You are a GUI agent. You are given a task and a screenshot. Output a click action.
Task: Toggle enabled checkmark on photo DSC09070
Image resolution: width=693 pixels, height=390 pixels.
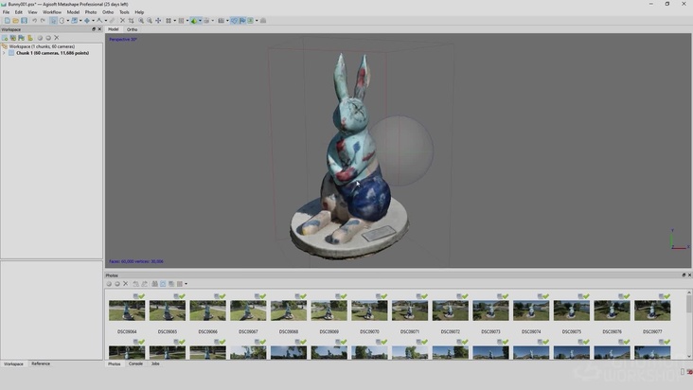(385, 297)
